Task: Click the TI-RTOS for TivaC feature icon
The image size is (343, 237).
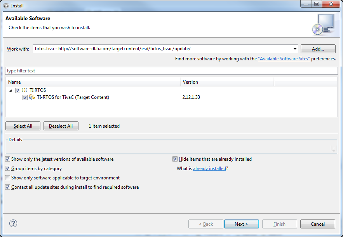Action: tap(32, 97)
